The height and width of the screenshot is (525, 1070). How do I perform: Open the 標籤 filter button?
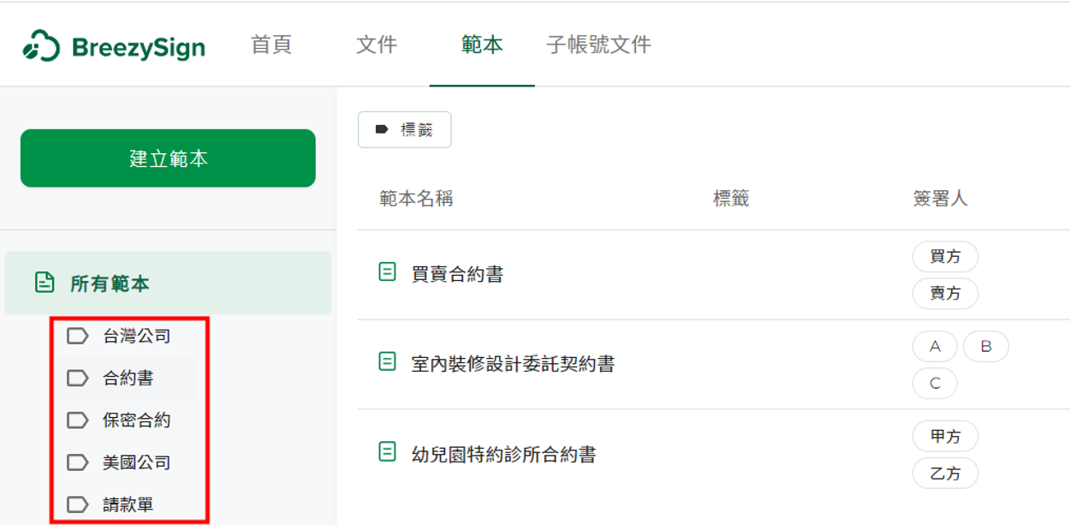[x=404, y=129]
